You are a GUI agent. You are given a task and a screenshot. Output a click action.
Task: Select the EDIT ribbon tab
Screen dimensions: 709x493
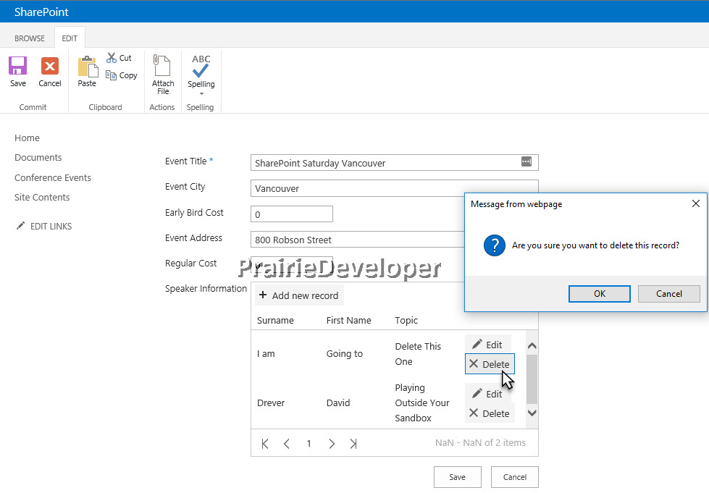click(70, 38)
